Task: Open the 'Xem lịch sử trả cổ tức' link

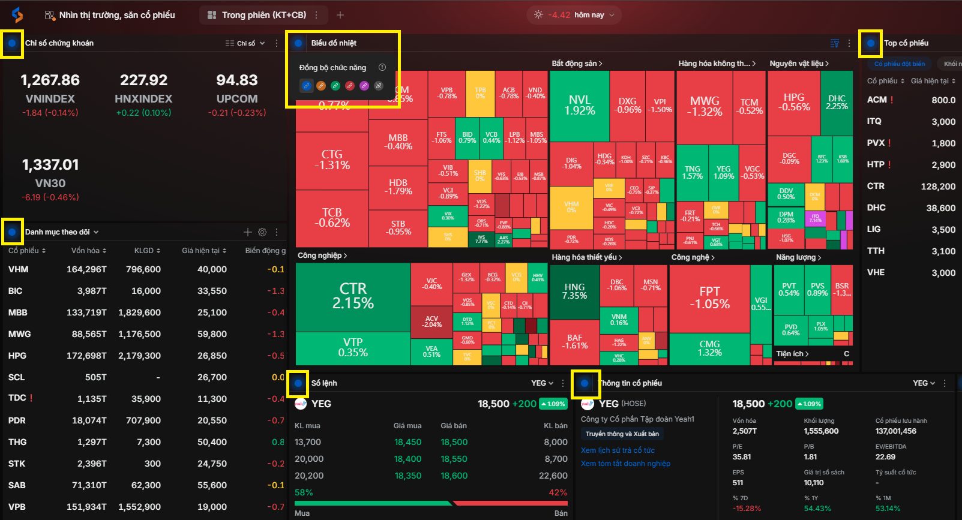Action: click(618, 450)
